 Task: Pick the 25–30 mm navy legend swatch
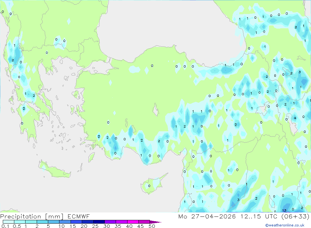click(x=99, y=222)
